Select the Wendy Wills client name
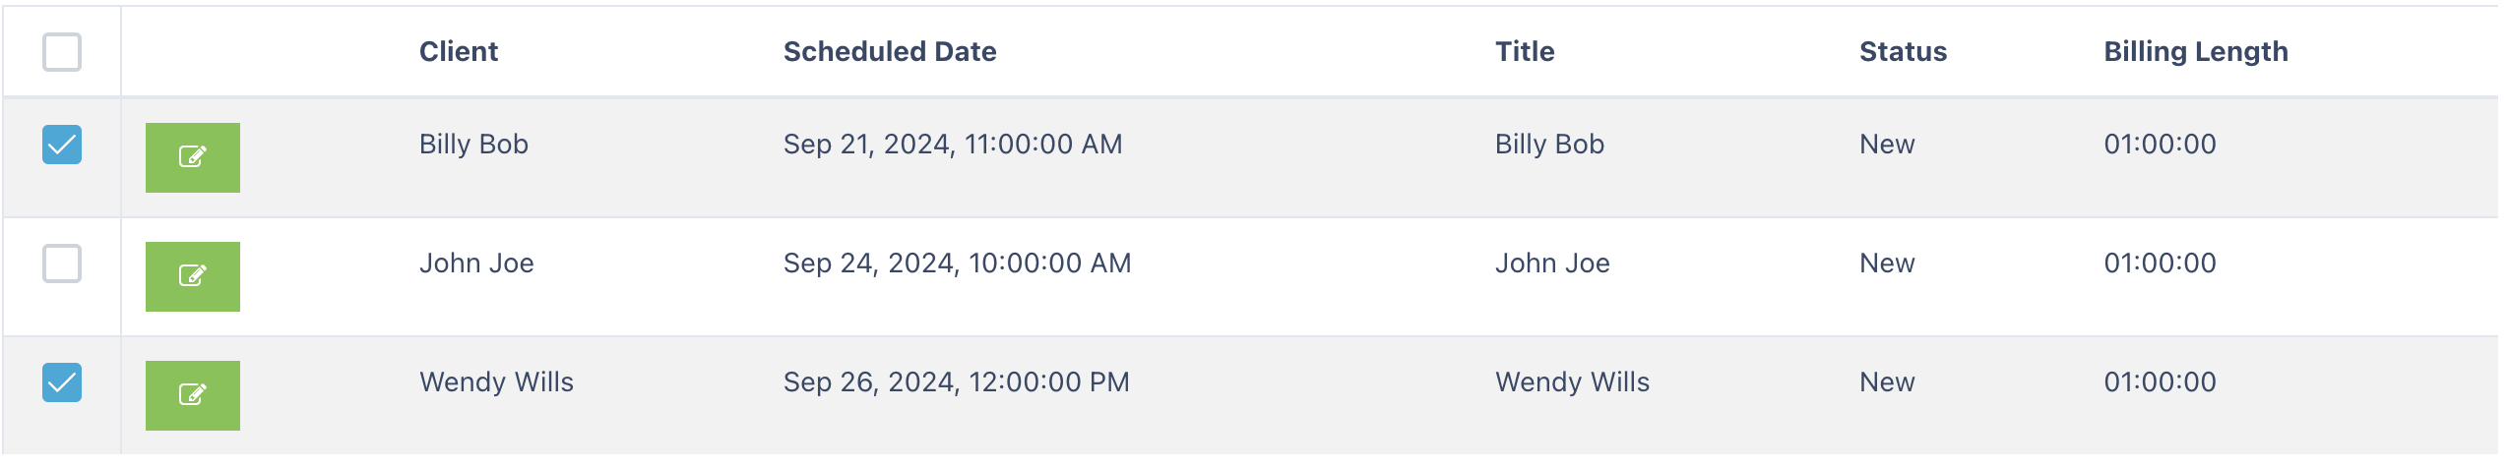The image size is (2508, 468). [x=496, y=382]
